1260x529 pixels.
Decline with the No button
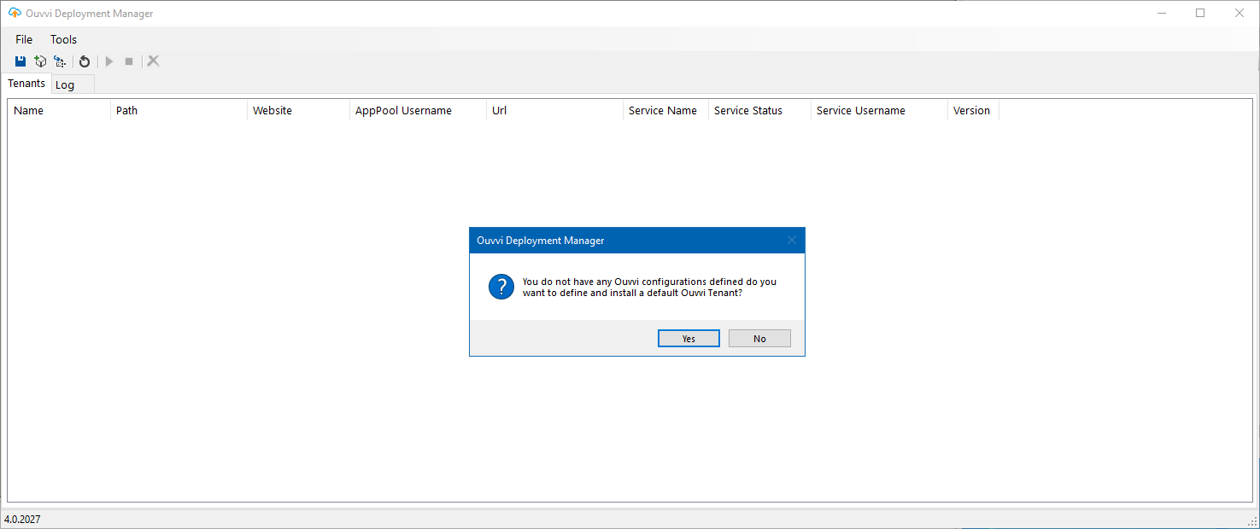(759, 339)
